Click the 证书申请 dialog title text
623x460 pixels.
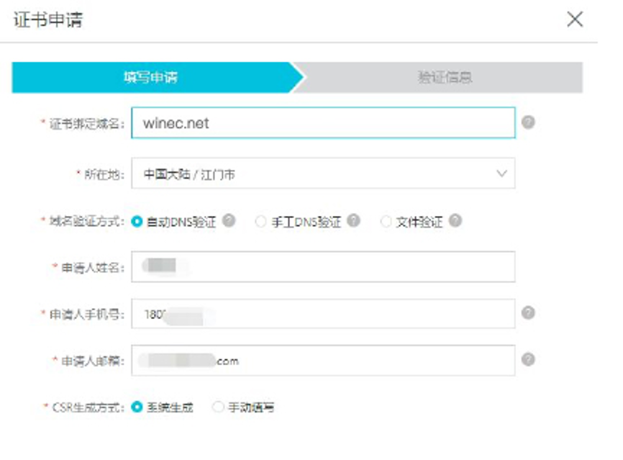[x=48, y=19]
